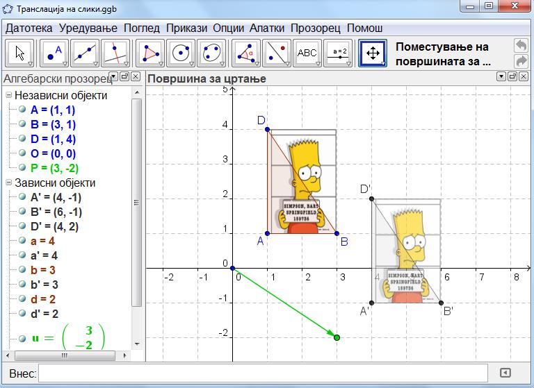This screenshot has height=388, width=534.
Task: Click the algebra panel horizontal scrollbar
Action: point(65,355)
